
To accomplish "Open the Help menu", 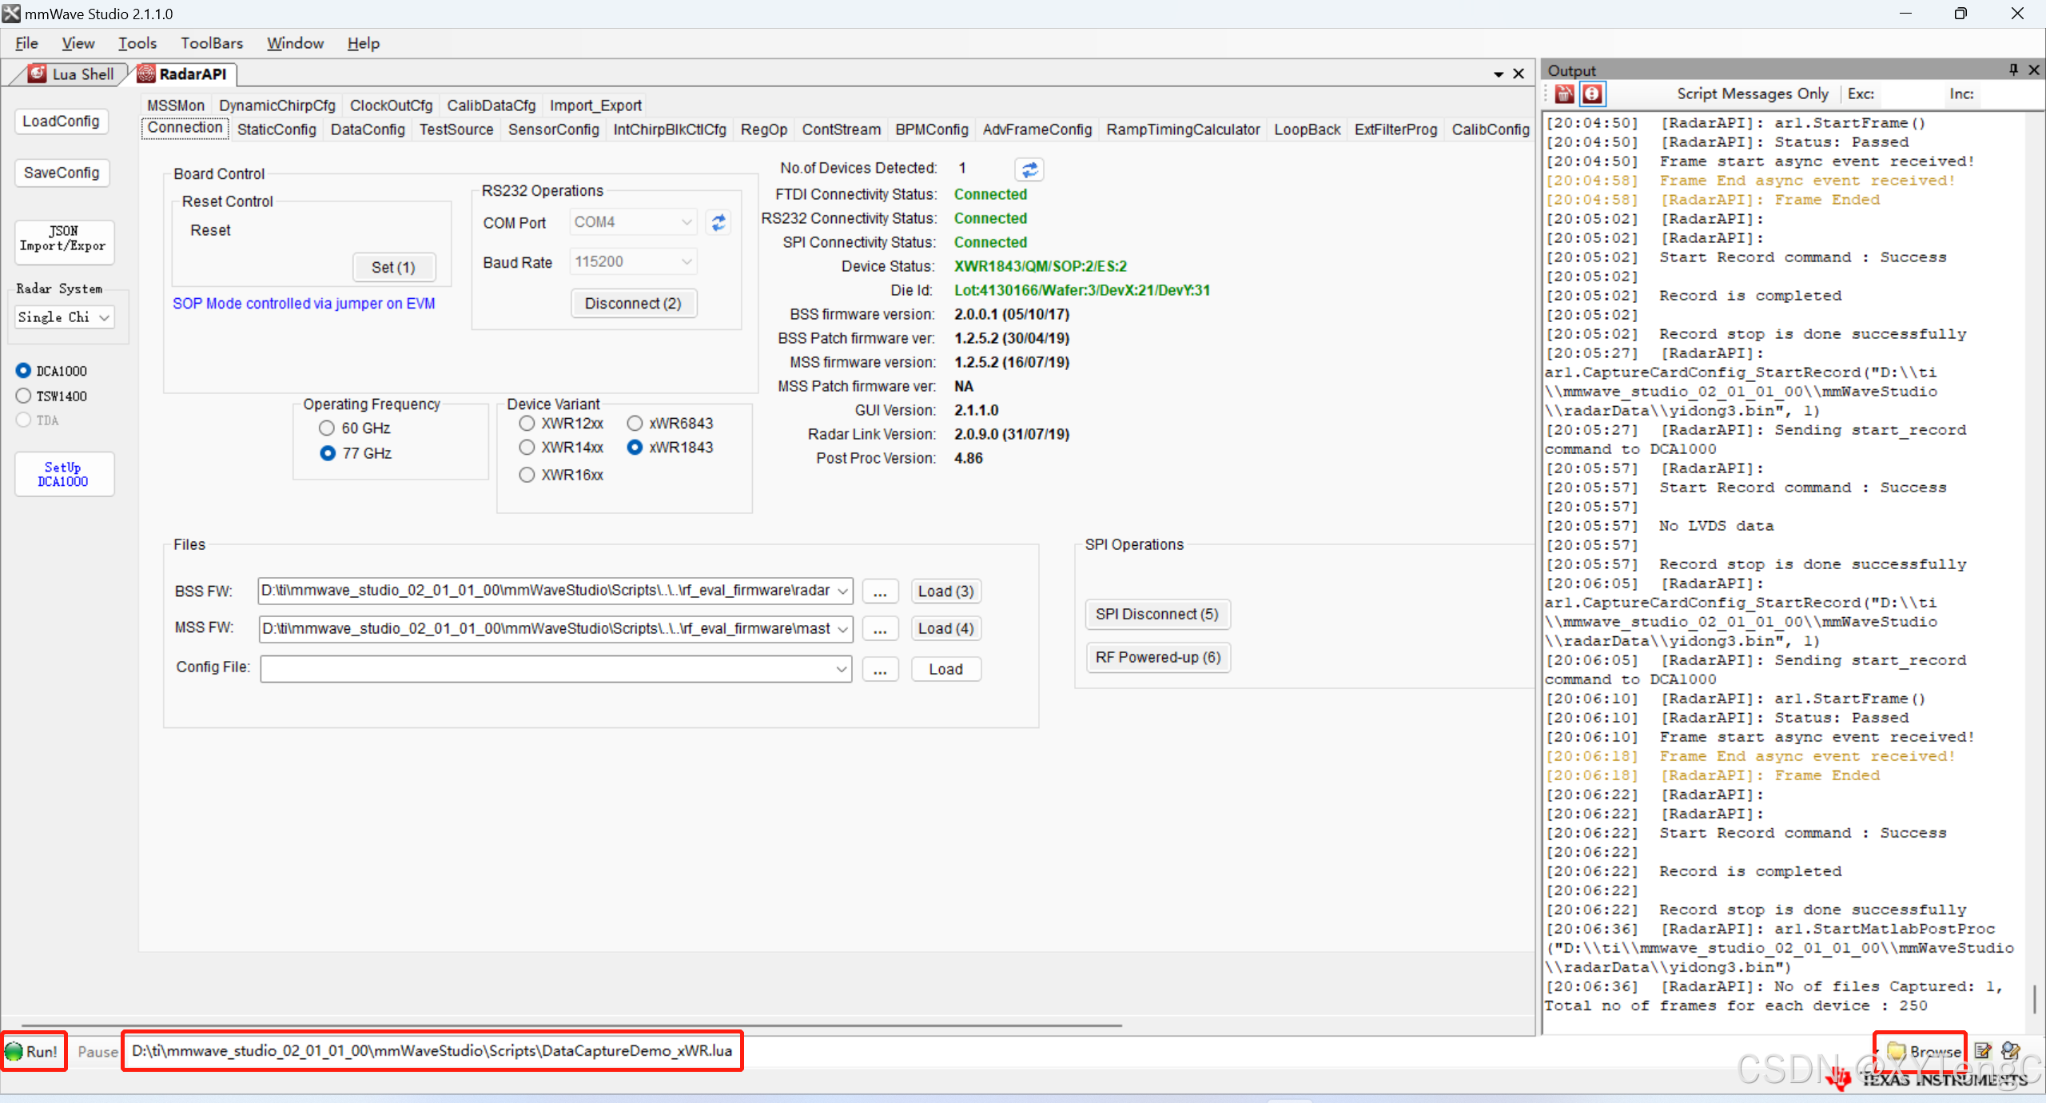I will [364, 43].
